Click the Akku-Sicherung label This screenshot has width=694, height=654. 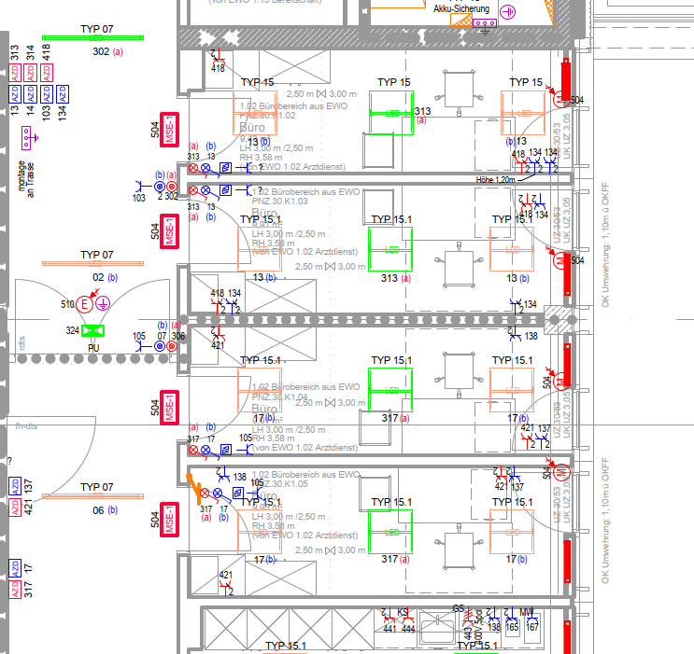click(x=461, y=8)
